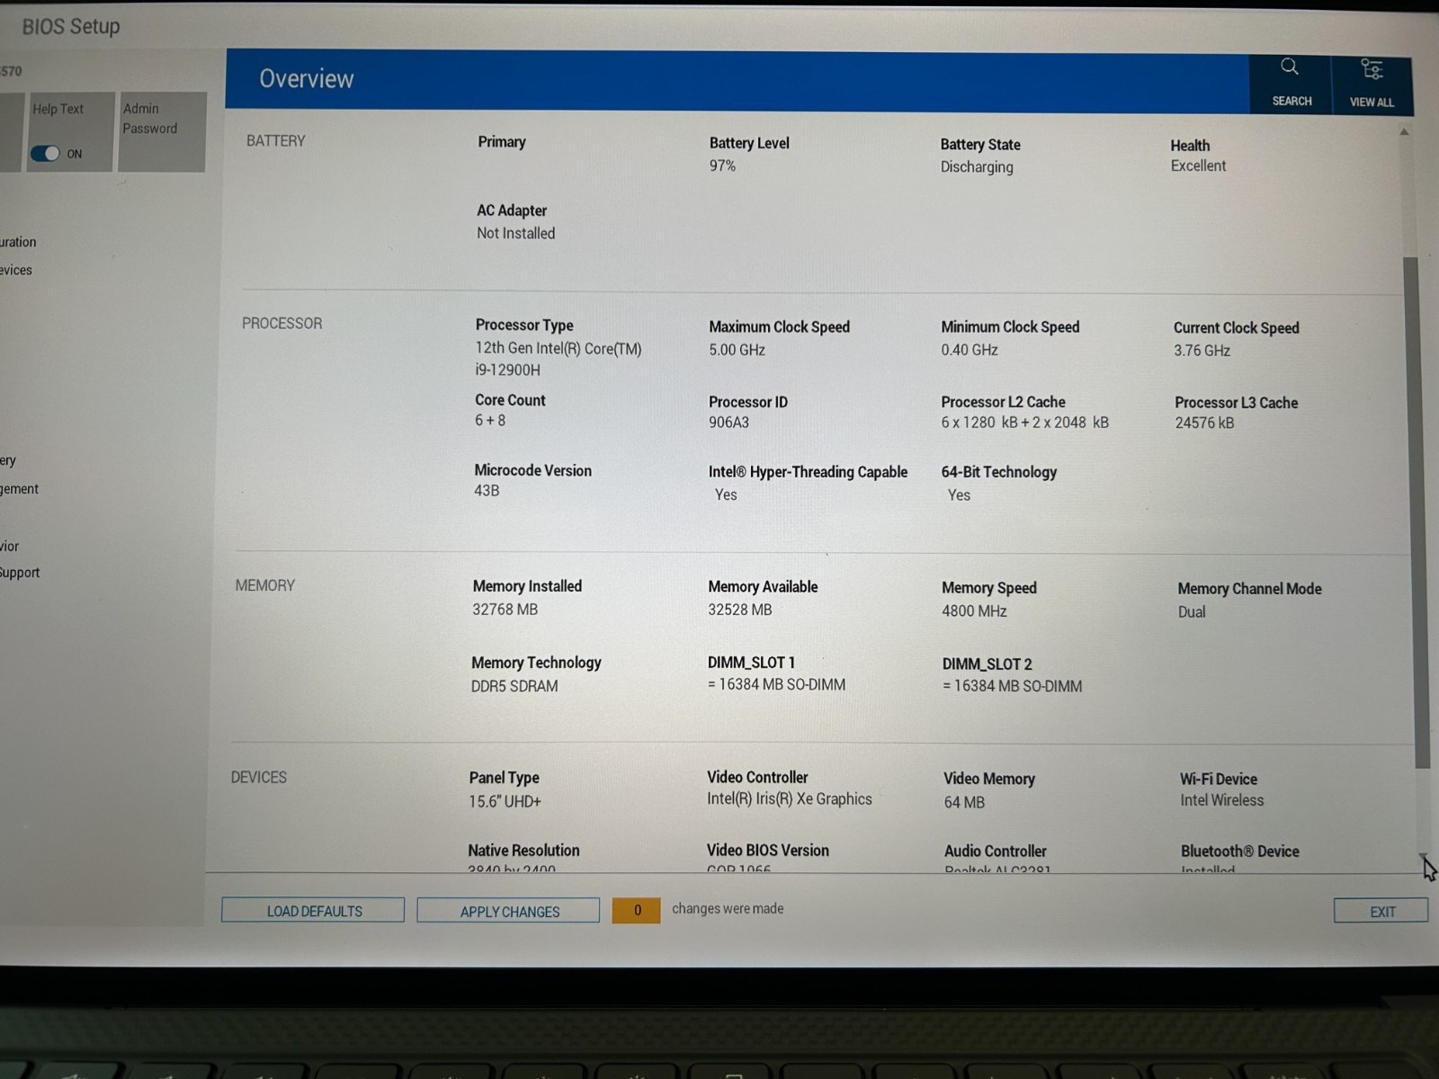Viewport: 1439px width, 1079px height.
Task: Click the Apply Changes button
Action: [x=508, y=912]
